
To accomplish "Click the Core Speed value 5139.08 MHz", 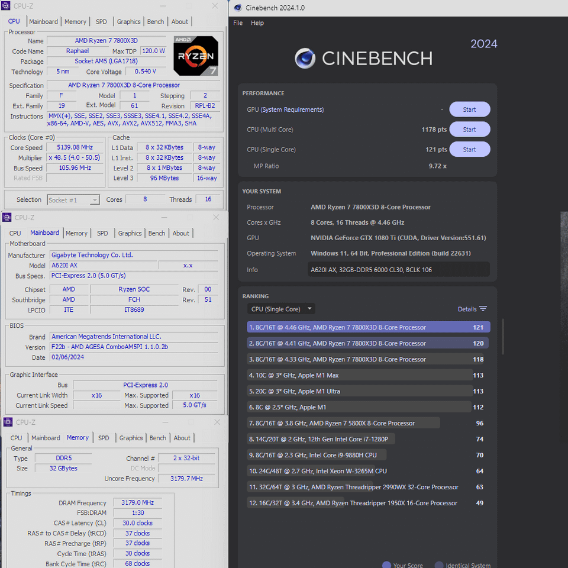I will tap(75, 147).
